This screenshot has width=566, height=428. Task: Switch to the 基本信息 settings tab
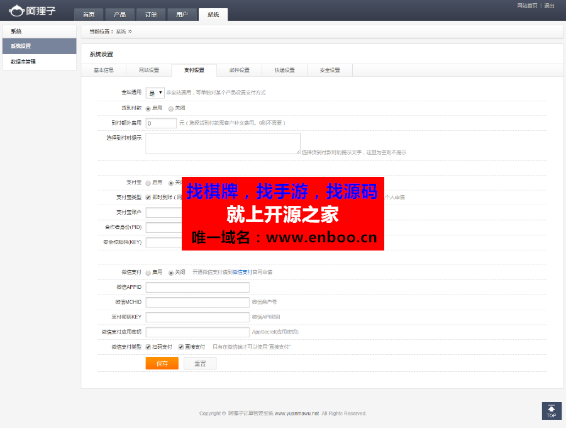click(x=104, y=70)
